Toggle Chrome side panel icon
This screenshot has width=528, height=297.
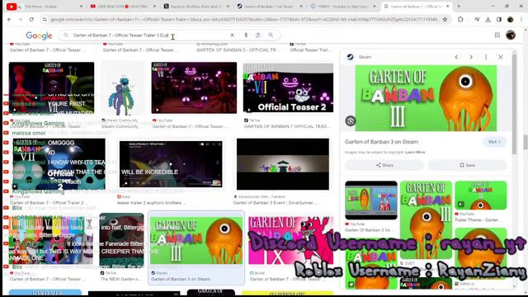(499, 20)
